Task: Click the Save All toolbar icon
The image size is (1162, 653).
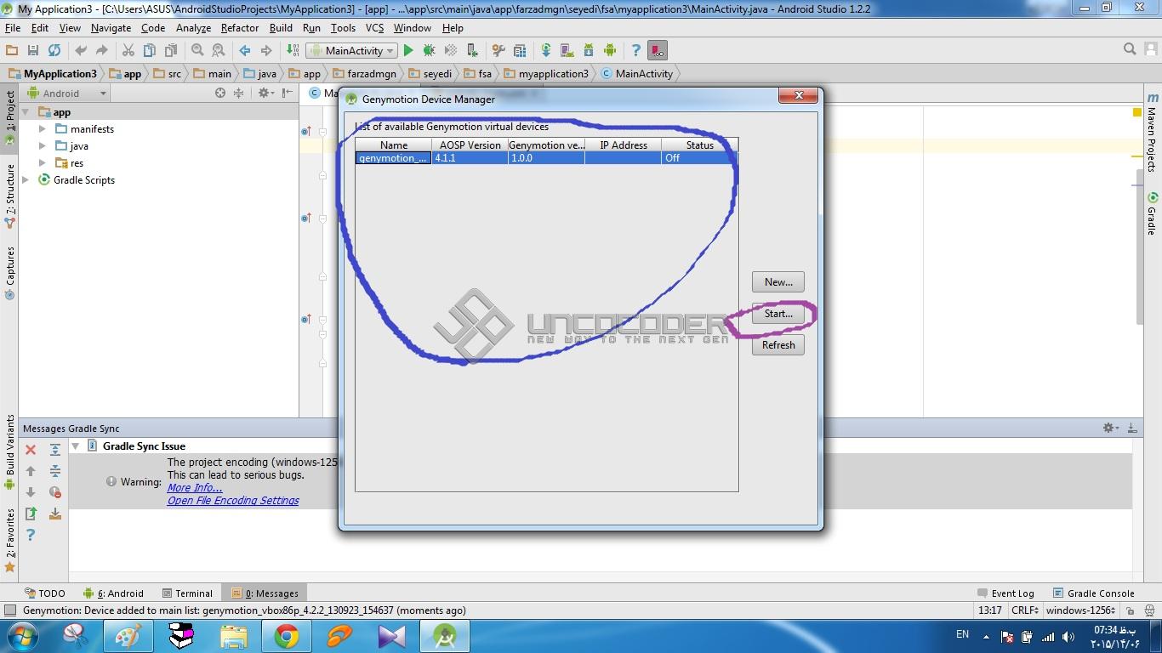Action: (33, 50)
